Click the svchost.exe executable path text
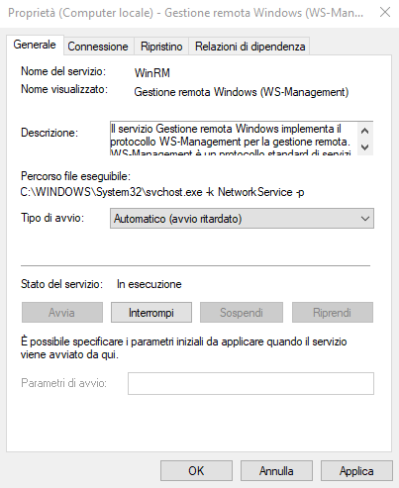Screen dimensions: 399x488 [x=162, y=192]
